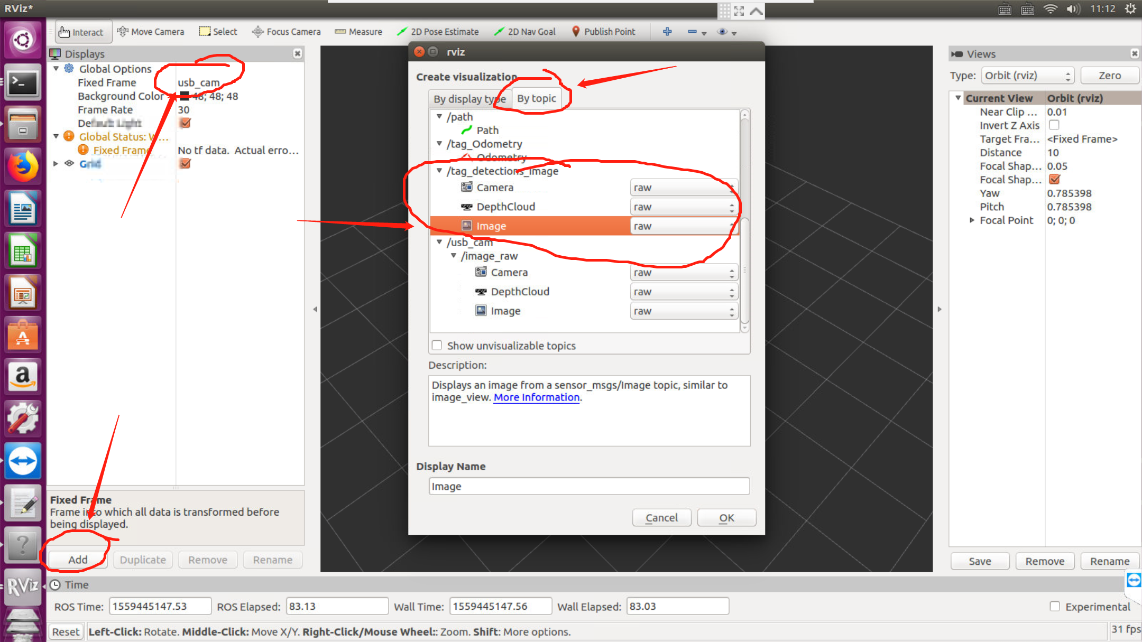This screenshot has height=642, width=1142.
Task: Open Firefox from the dock
Action: 22,166
